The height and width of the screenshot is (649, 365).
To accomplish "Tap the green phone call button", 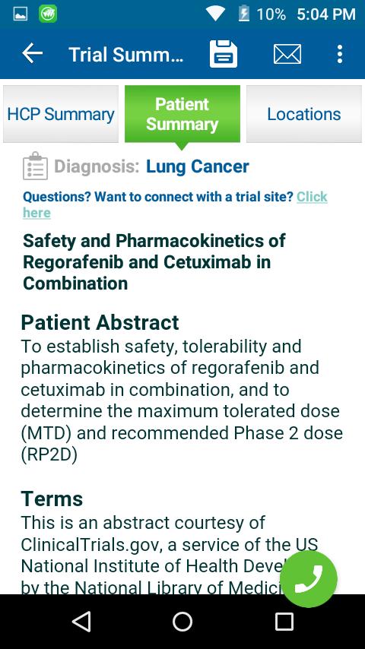I will [309, 578].
